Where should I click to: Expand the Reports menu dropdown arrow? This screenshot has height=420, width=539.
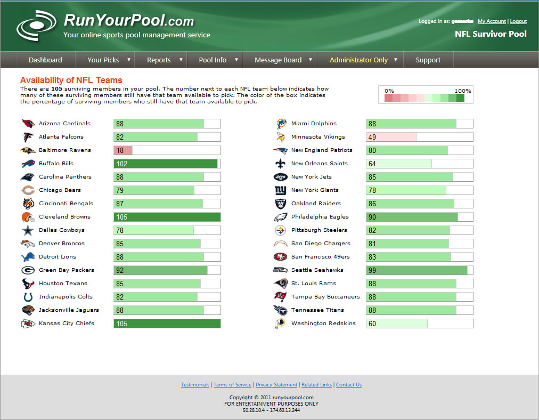tap(181, 60)
